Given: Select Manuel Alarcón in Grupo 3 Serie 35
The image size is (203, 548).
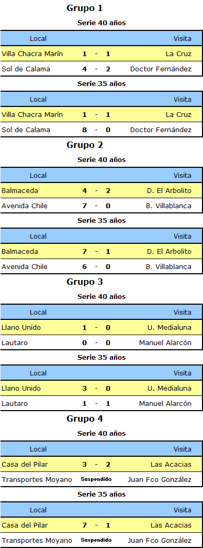Looking at the screenshot, I should [165, 403].
